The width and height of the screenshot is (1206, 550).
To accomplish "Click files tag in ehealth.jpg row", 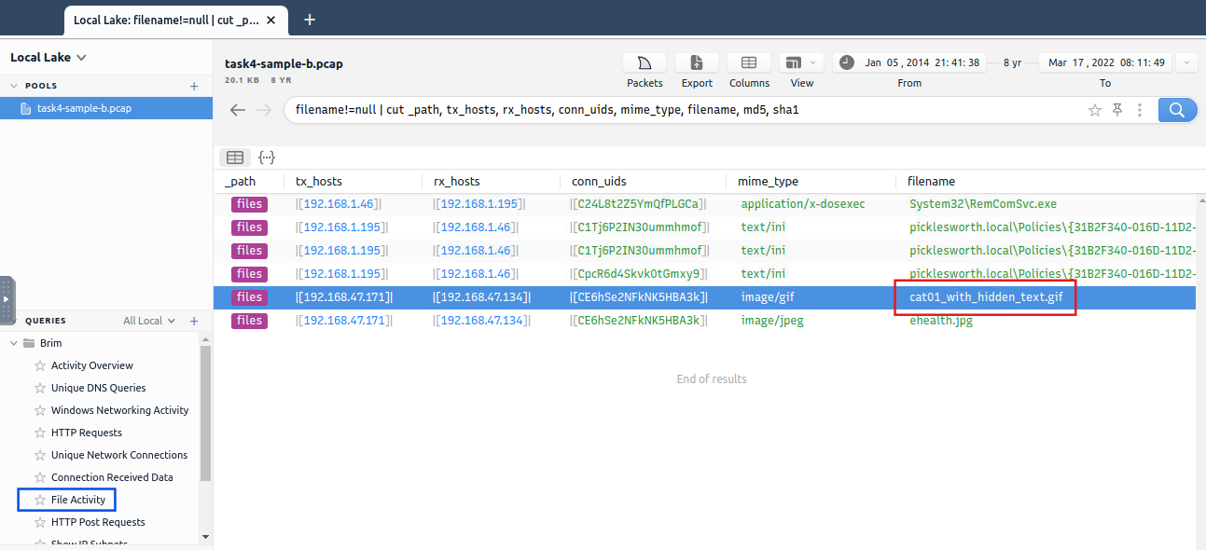I will coord(249,320).
